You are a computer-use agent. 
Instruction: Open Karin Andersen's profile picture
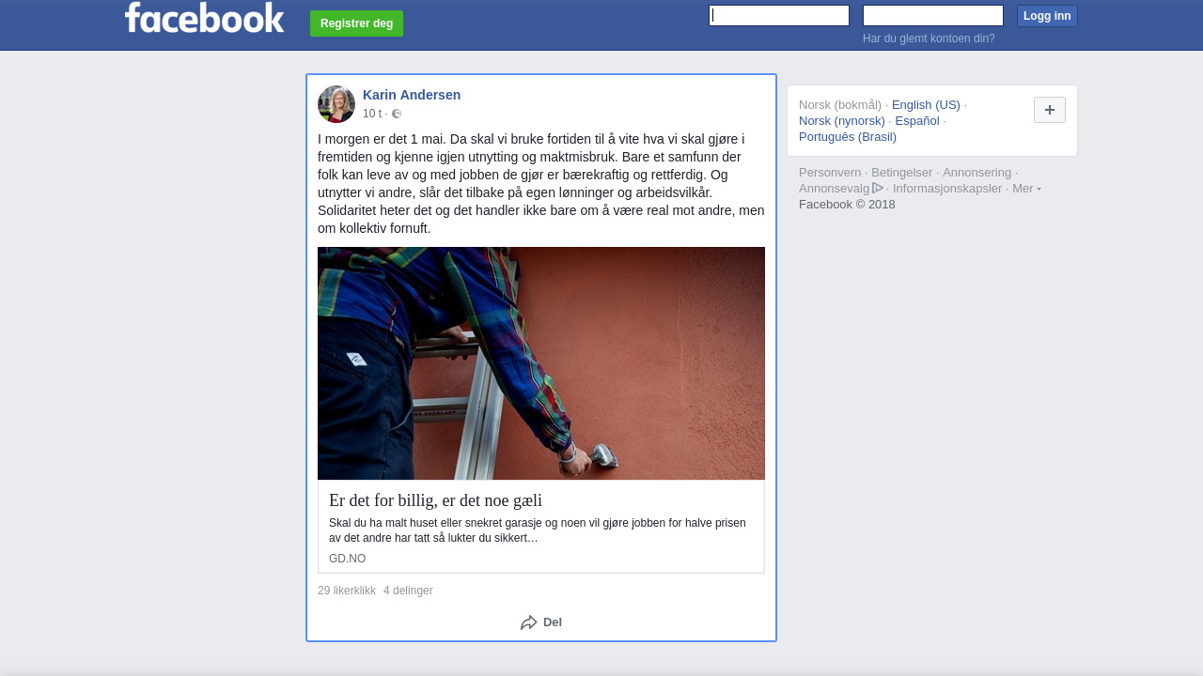tap(336, 104)
